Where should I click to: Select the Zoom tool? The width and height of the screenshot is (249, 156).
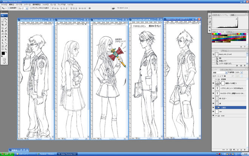click(6, 49)
